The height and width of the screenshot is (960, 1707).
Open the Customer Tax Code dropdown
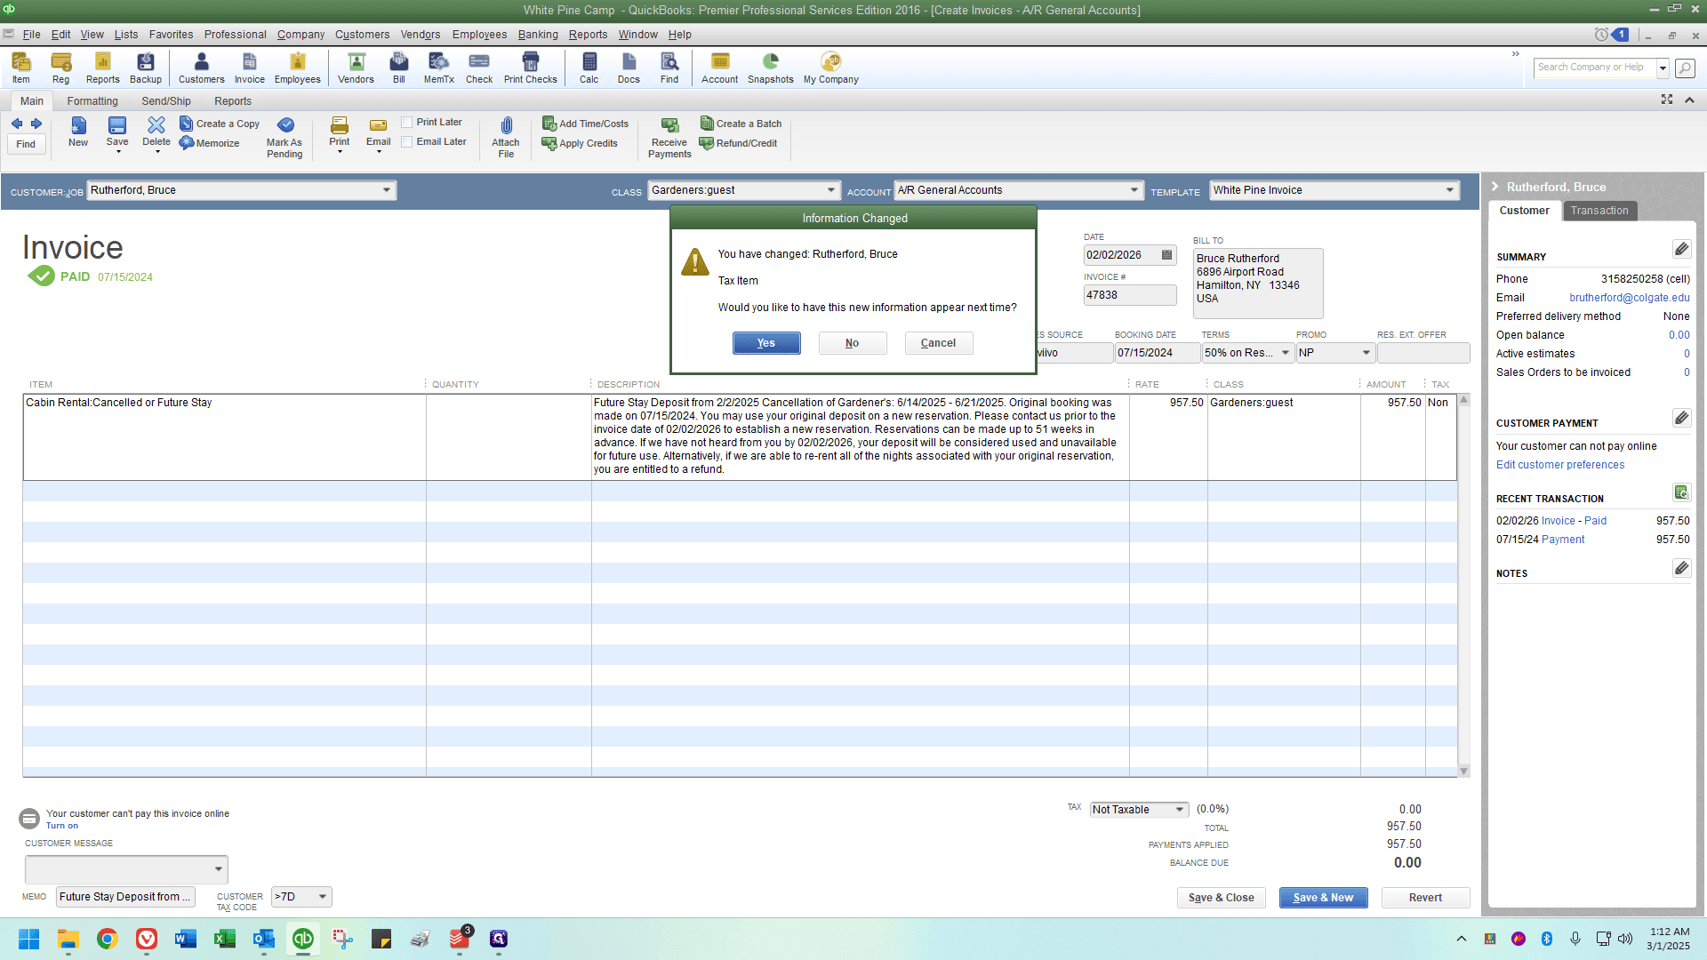pyautogui.click(x=323, y=897)
